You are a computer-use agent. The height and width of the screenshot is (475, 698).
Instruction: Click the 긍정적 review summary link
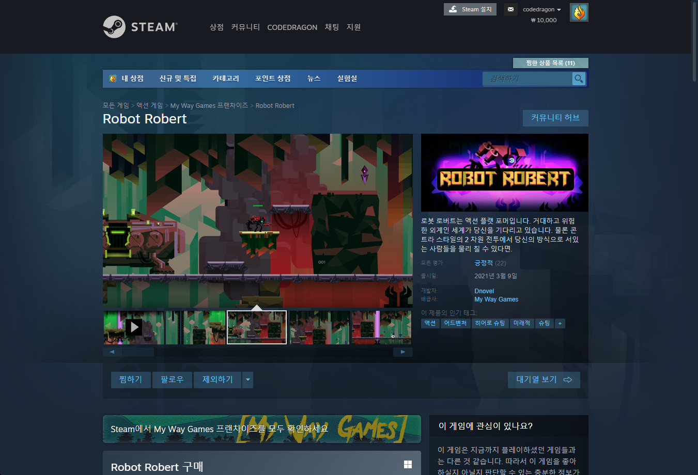(x=484, y=263)
